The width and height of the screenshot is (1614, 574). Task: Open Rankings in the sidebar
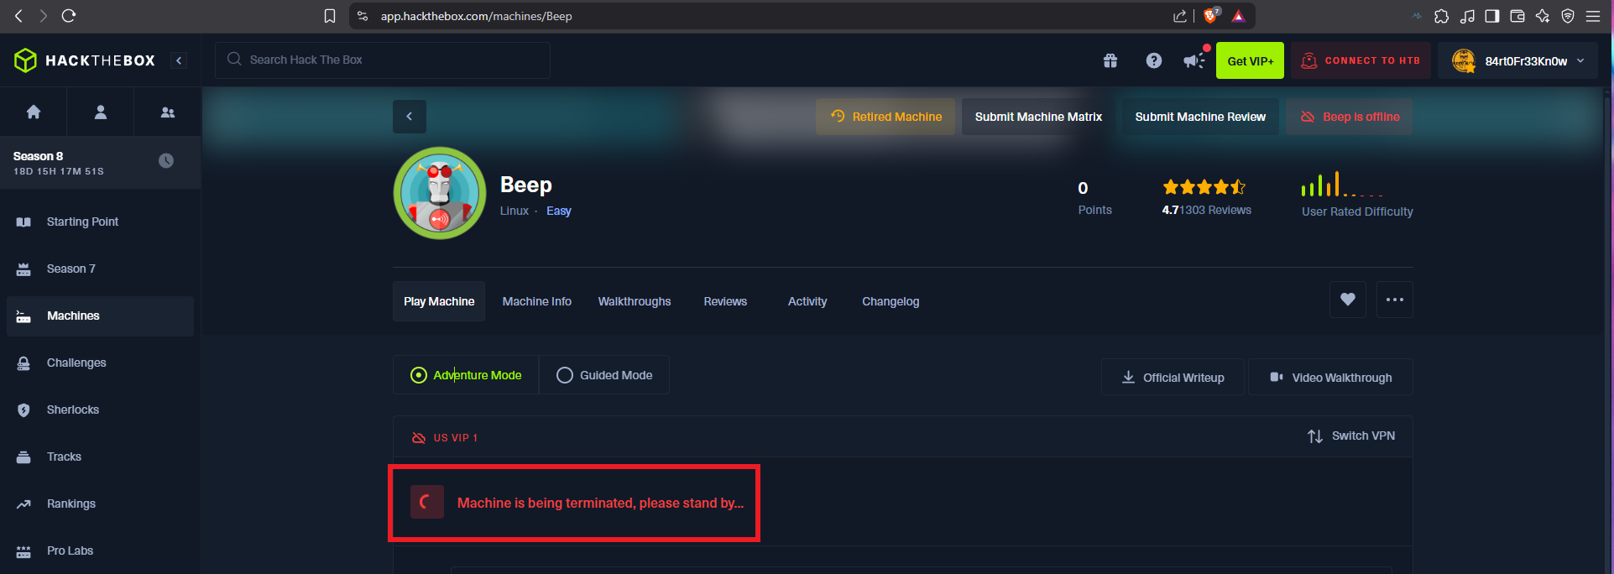pyautogui.click(x=101, y=504)
